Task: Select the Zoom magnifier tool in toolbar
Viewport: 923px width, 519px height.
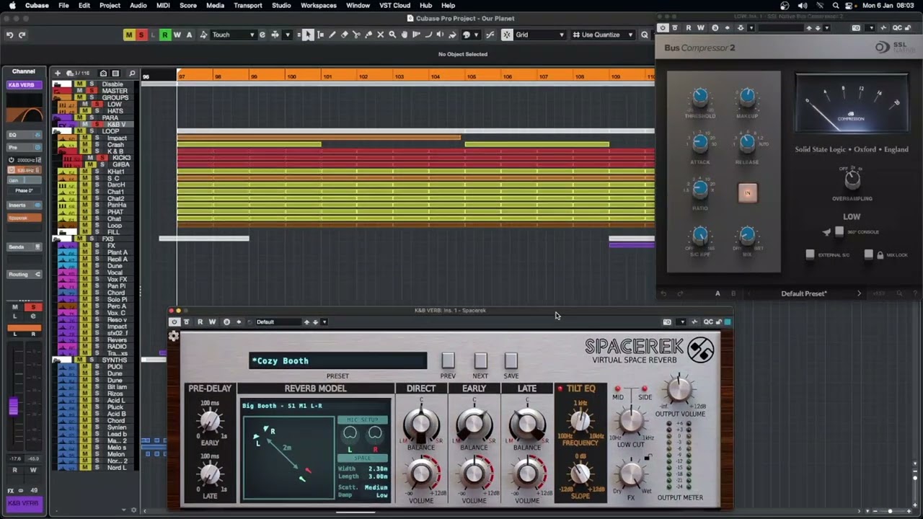Action: (392, 35)
